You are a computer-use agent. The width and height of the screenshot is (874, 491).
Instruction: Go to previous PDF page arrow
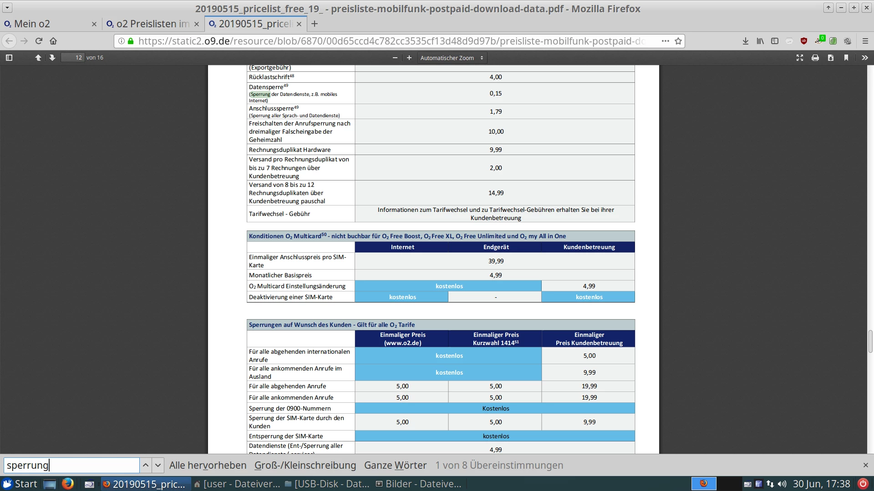38,58
